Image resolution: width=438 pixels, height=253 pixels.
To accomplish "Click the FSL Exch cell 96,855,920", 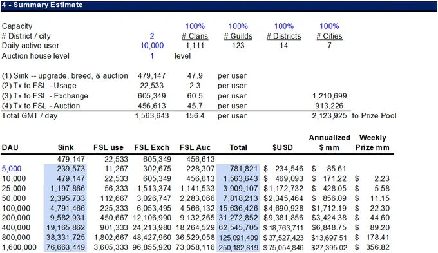I will 151,247.
